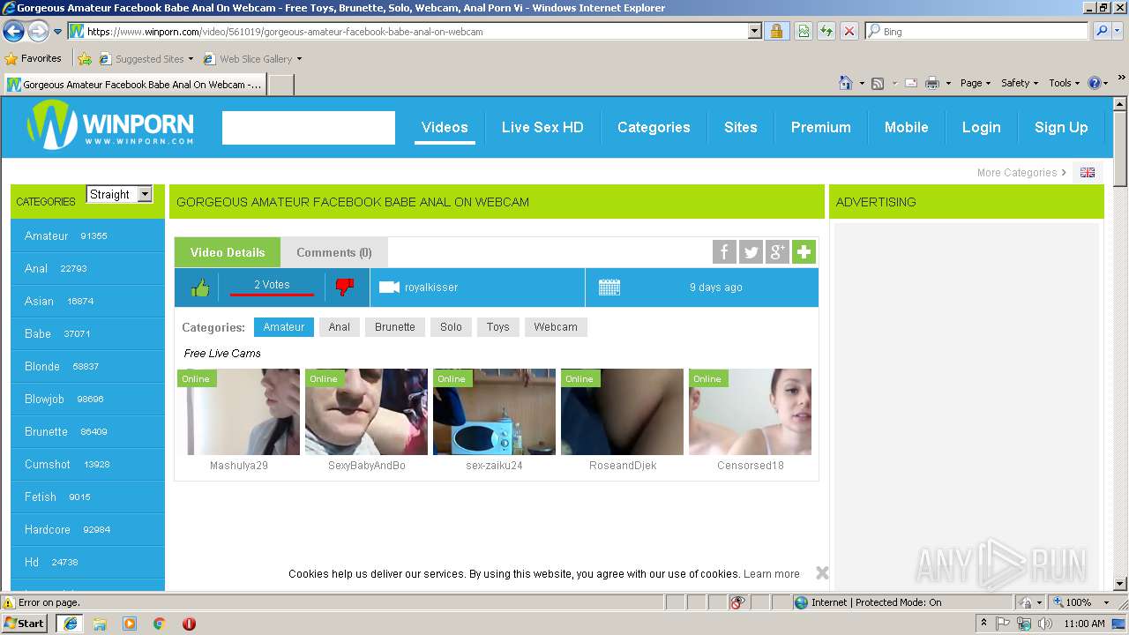1129x635 pixels.
Task: Expand Bing search provider dropdown arrow
Action: coord(1119,31)
